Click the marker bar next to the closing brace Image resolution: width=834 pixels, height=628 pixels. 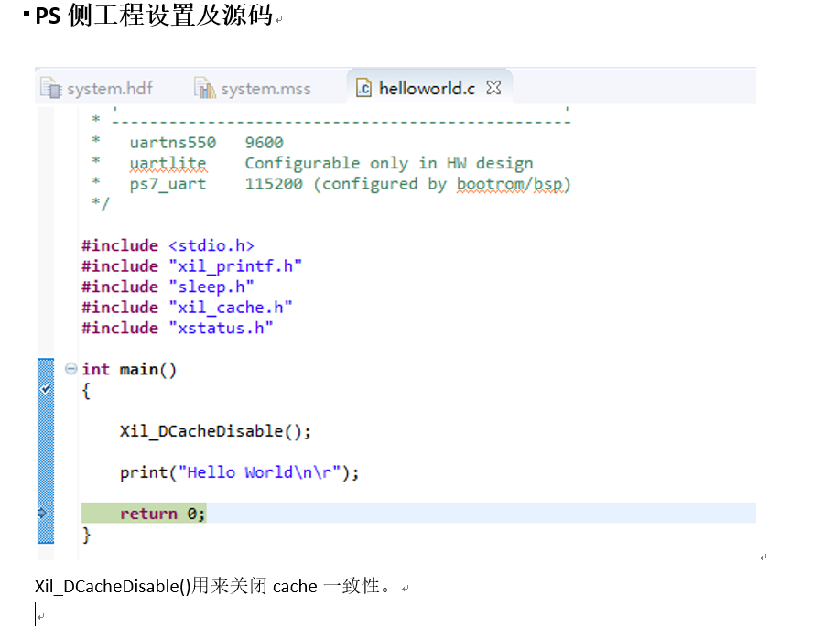tap(44, 536)
